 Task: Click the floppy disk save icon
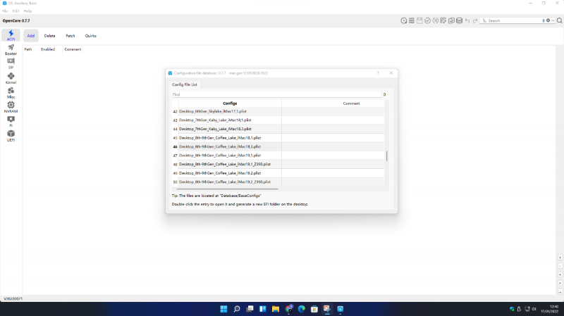[419, 21]
